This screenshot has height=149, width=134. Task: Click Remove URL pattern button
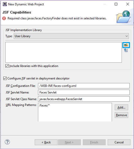[x=121, y=115]
